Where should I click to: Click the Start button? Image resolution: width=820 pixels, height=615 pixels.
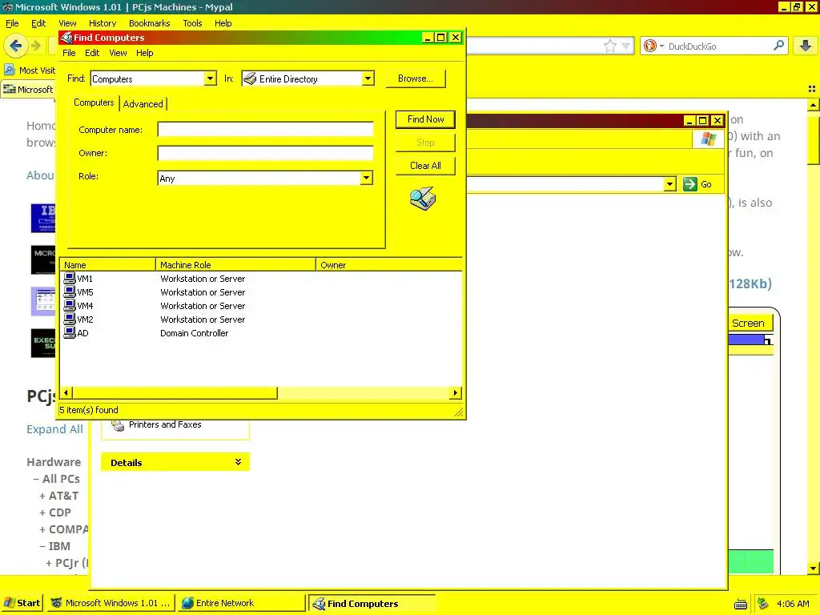click(x=22, y=603)
